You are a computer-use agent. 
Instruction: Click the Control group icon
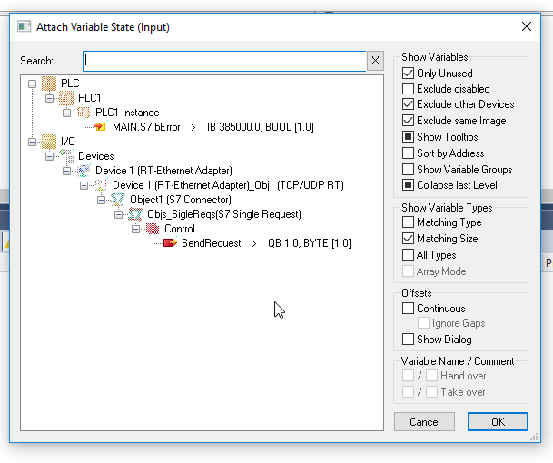click(153, 229)
